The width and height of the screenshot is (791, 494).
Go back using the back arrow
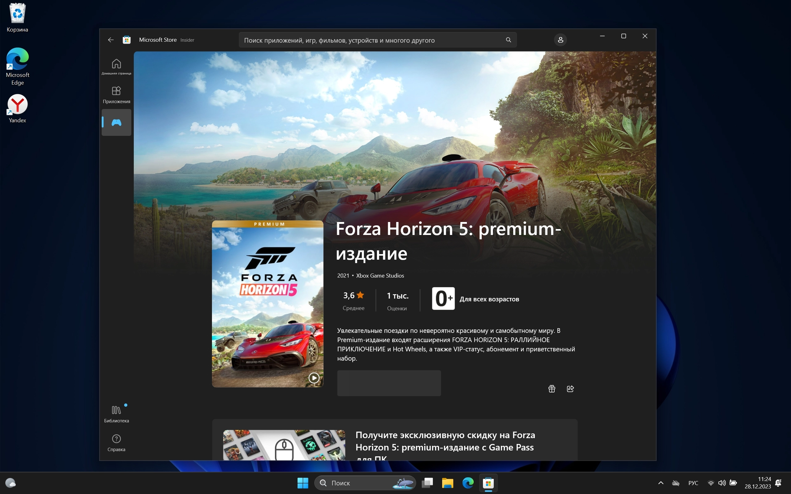[x=111, y=40]
